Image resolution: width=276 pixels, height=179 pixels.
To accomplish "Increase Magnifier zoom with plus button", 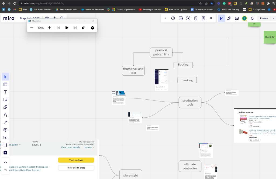I will tap(50, 28).
